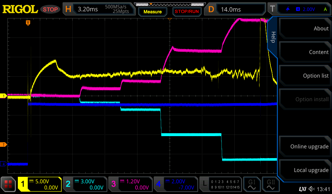
Task: Select Online upgrade in the Help menu
Action: pyautogui.click(x=304, y=146)
